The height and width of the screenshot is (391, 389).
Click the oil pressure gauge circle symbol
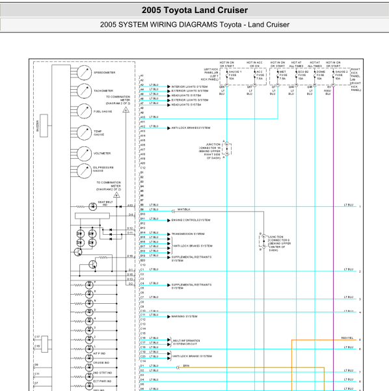(x=85, y=171)
